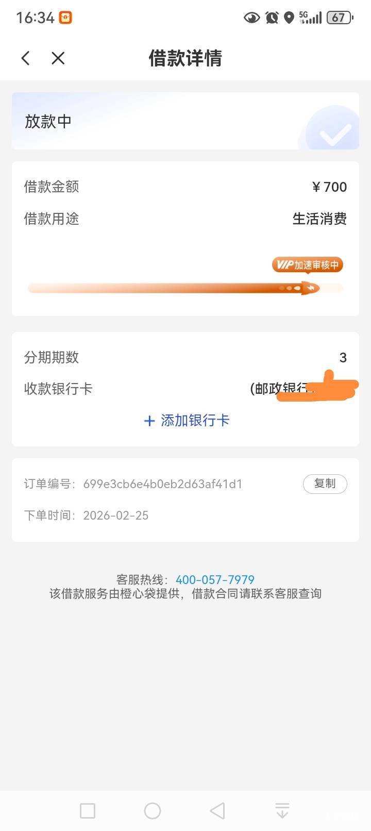Tap the 分期期数 row
Viewport: 371px width, 831px height.
[185, 357]
